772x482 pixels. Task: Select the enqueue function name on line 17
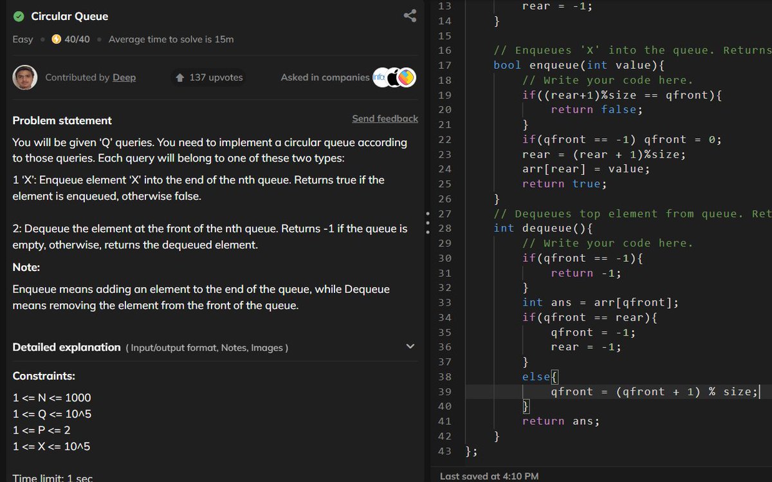555,64
